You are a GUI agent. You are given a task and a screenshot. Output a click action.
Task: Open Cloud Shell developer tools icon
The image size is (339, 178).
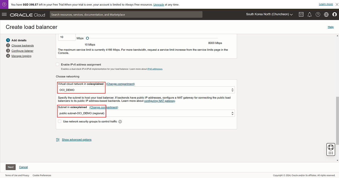(x=301, y=15)
